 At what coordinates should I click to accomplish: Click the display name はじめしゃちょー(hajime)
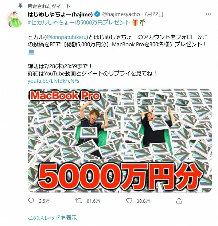pyautogui.click(x=60, y=14)
